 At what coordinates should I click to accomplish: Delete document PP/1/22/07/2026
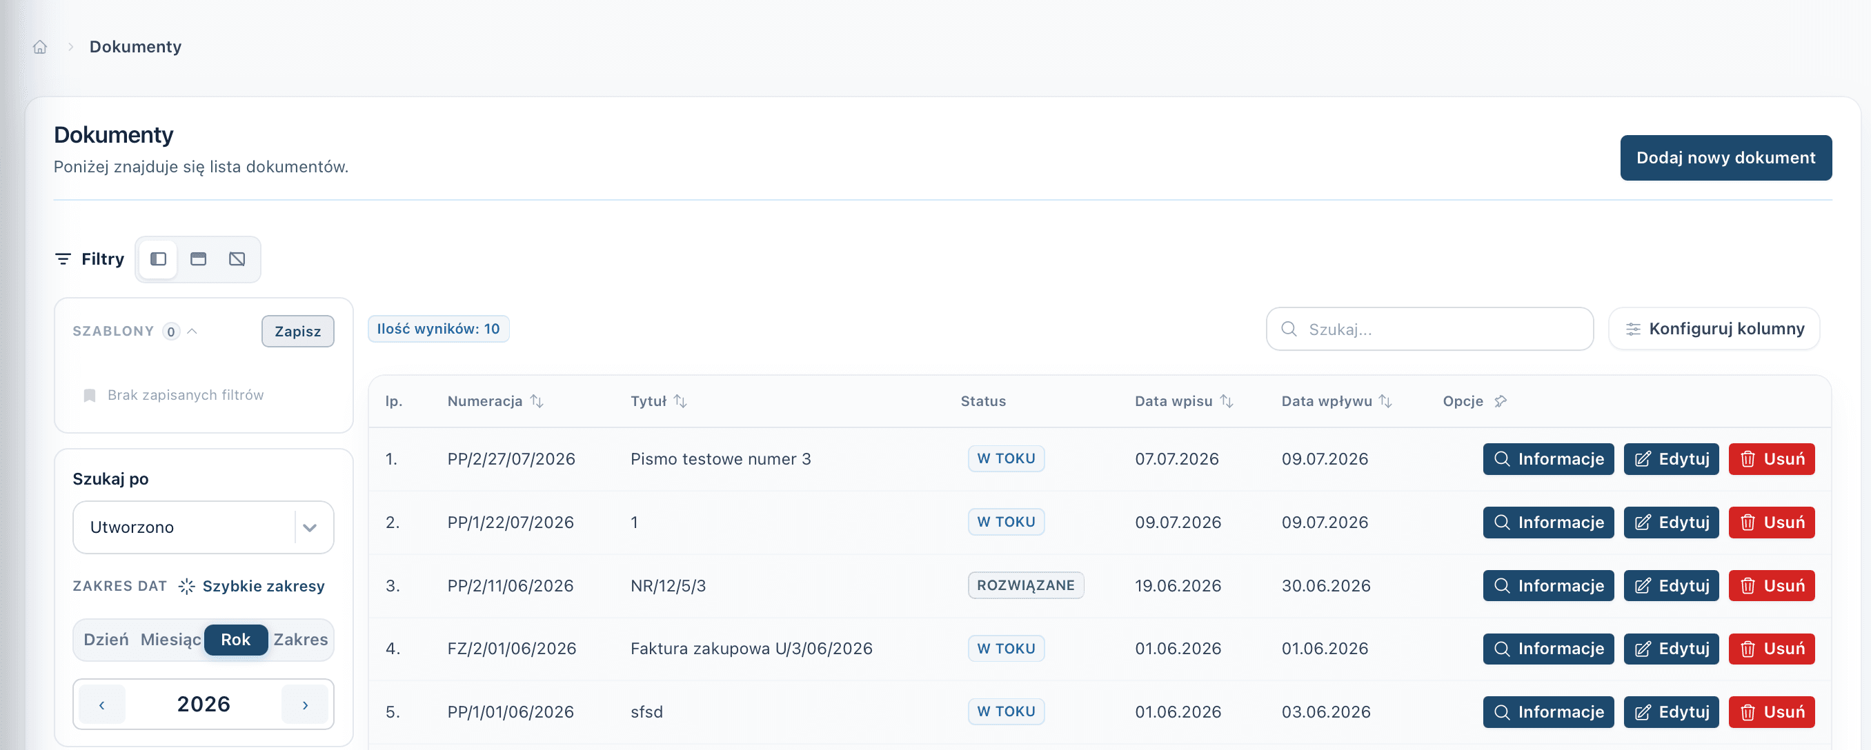1772,522
